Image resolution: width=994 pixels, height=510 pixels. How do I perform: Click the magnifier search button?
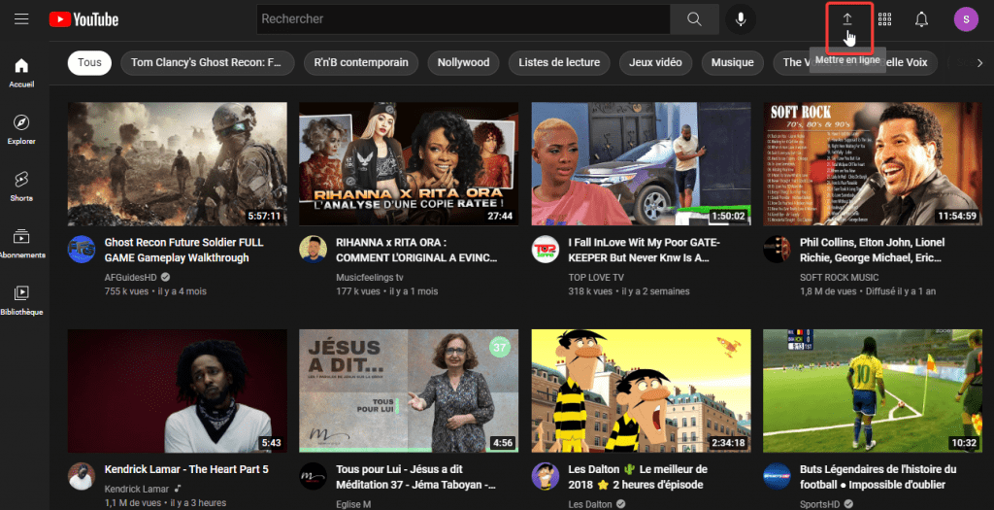coord(694,19)
